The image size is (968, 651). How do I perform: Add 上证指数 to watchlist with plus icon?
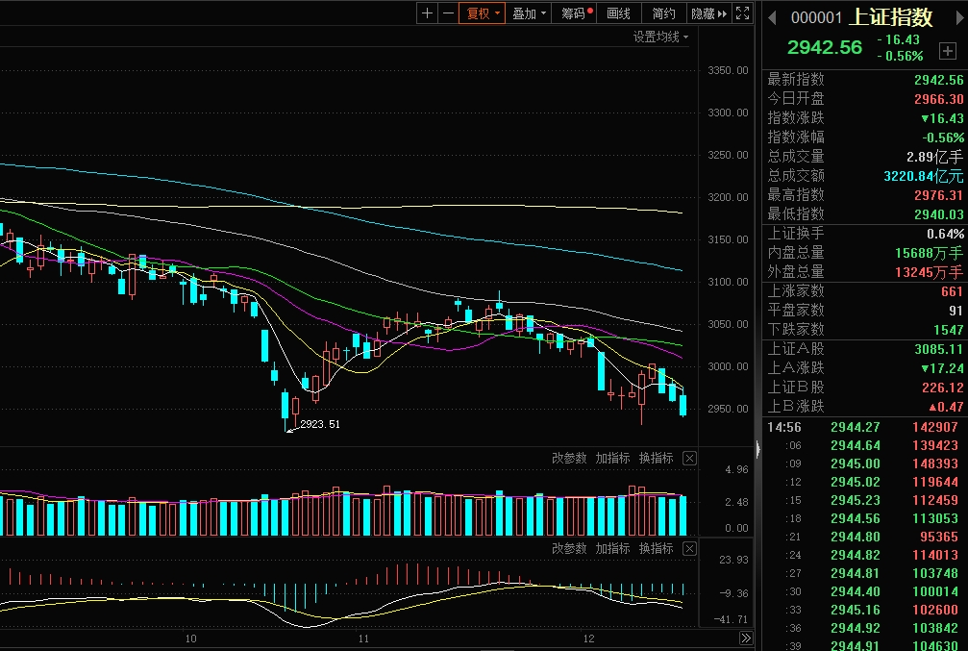click(x=948, y=51)
